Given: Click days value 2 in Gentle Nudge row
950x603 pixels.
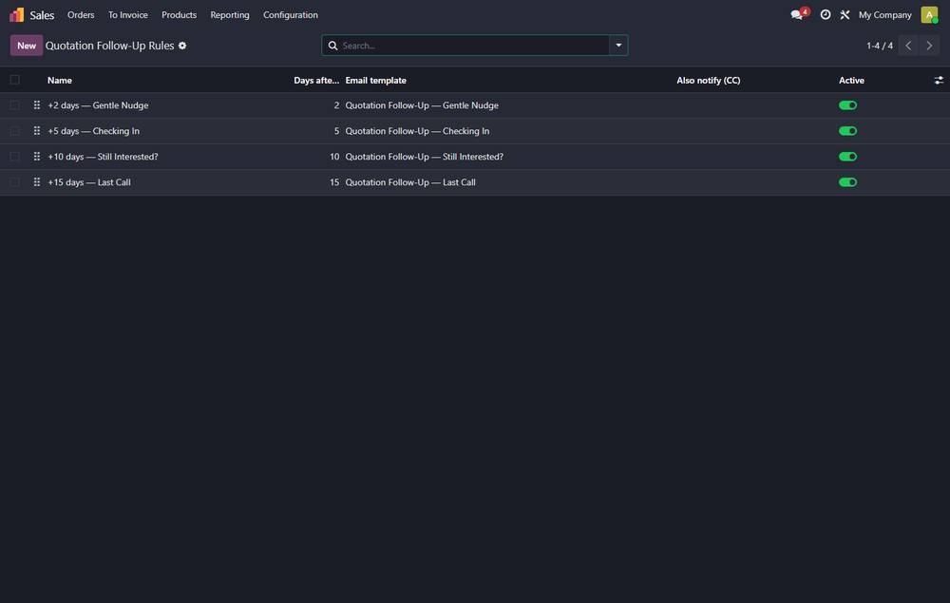Looking at the screenshot, I should [336, 105].
